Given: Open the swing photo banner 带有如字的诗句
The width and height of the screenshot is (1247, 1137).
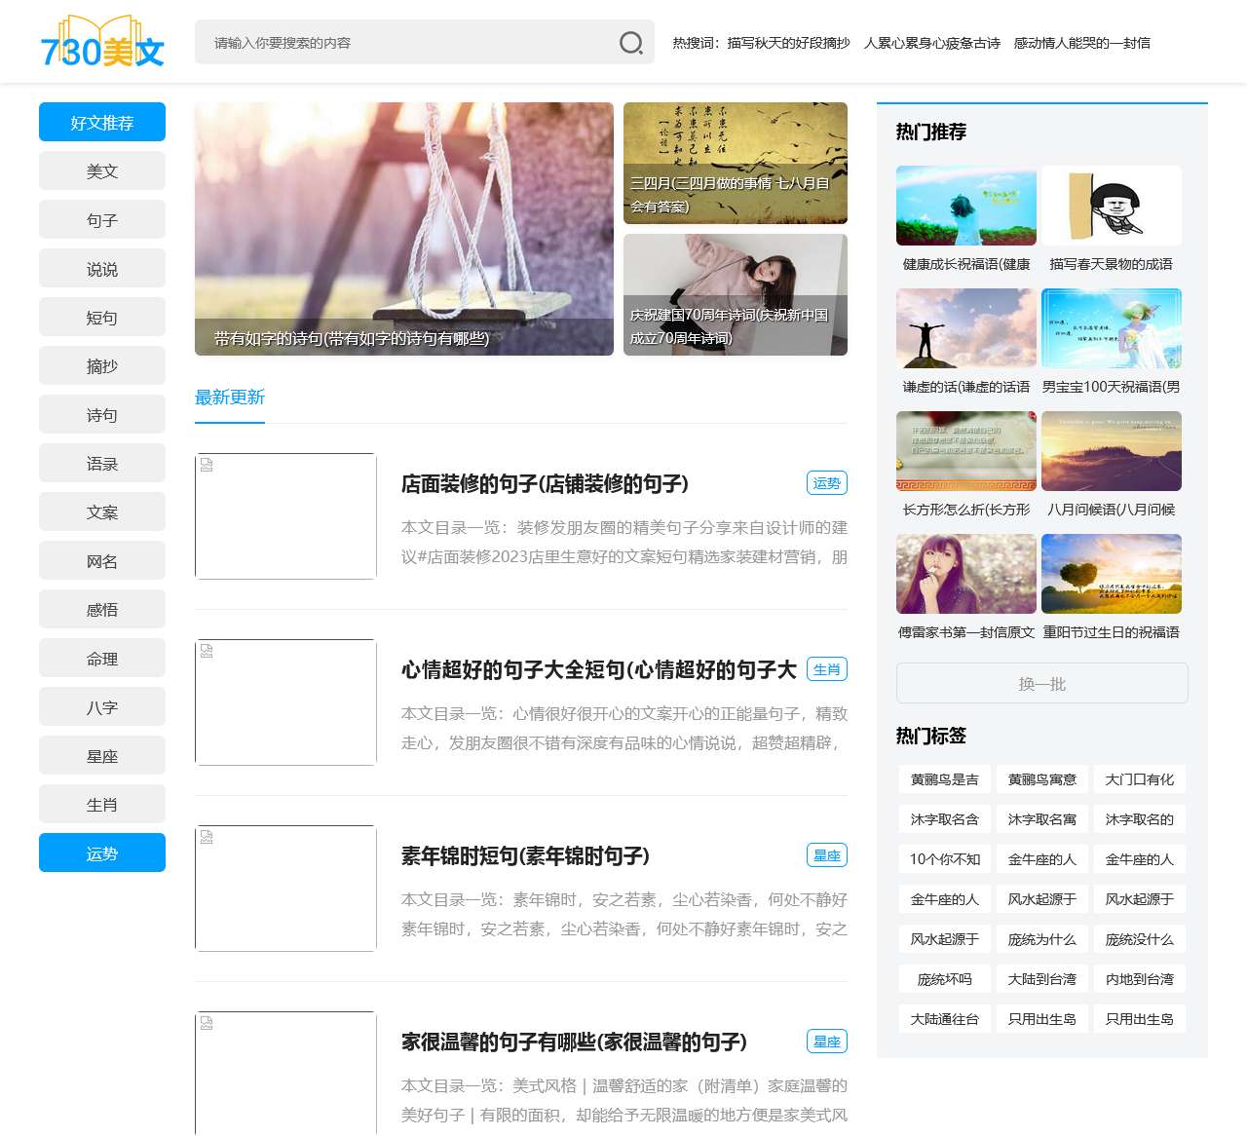Looking at the screenshot, I should (403, 228).
